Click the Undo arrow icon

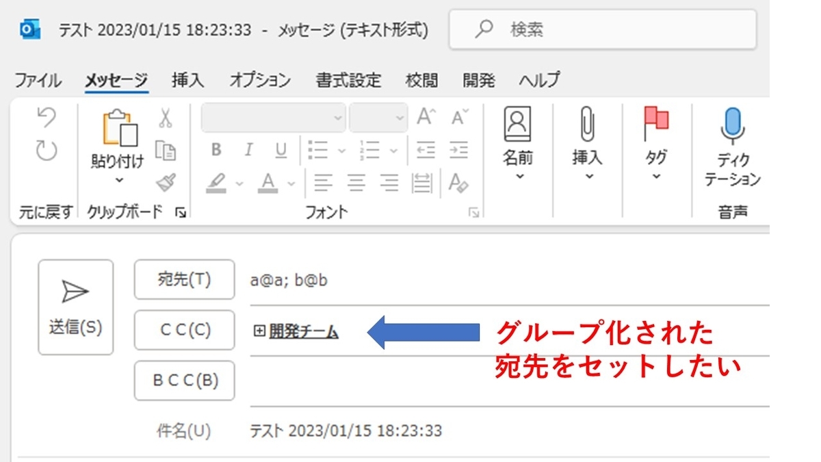point(46,116)
